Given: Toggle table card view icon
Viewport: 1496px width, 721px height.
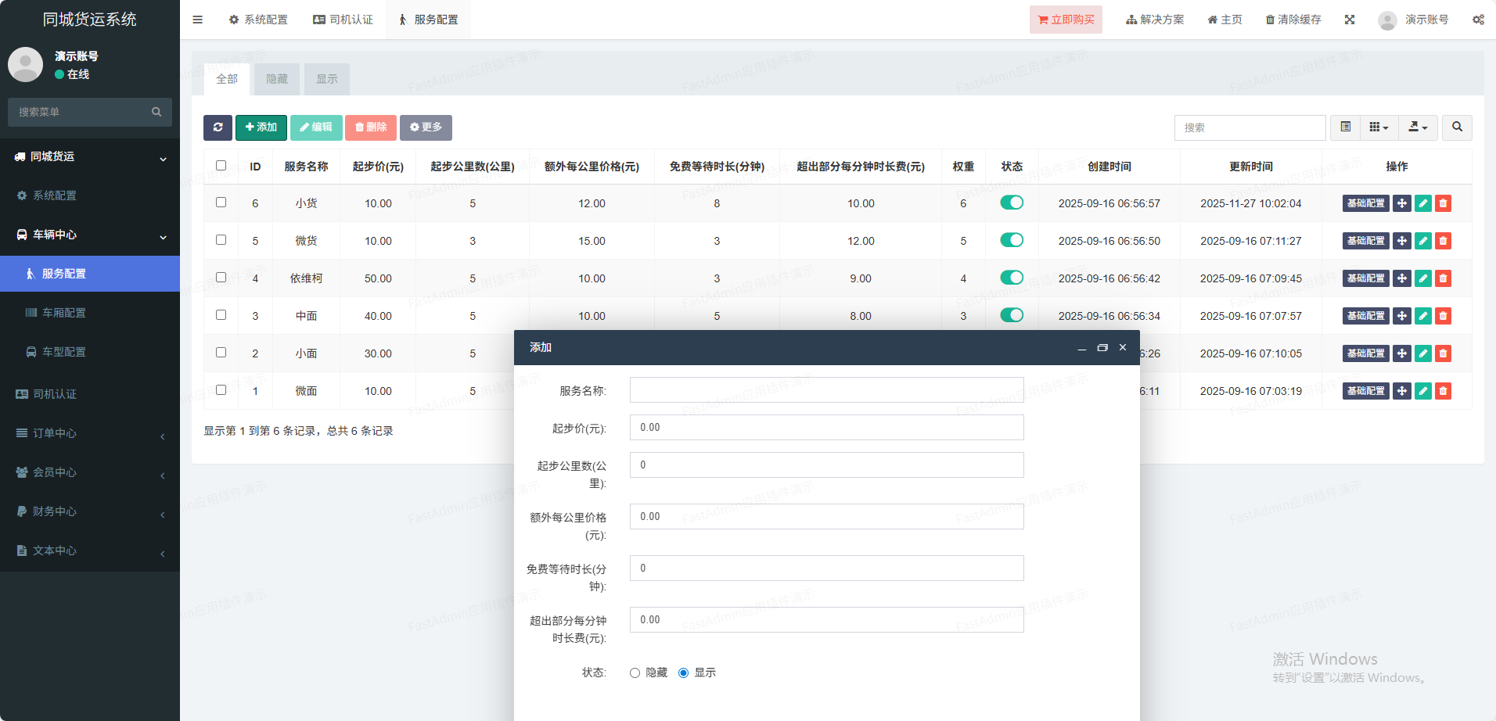Looking at the screenshot, I should tap(1345, 127).
